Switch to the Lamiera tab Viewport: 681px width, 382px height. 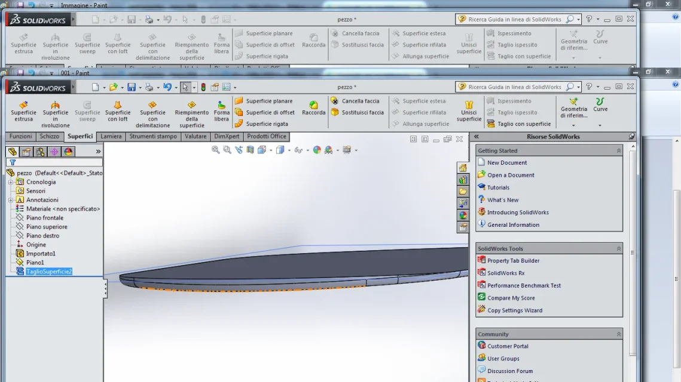pyautogui.click(x=111, y=136)
